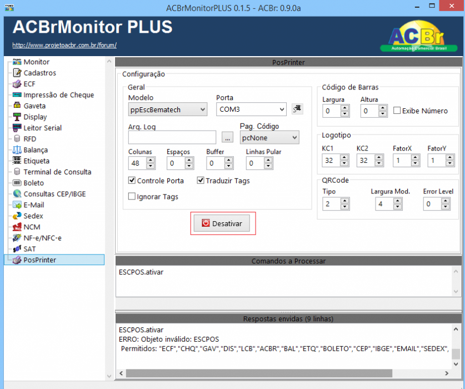Click the E-Mail envelope icon

click(17, 205)
